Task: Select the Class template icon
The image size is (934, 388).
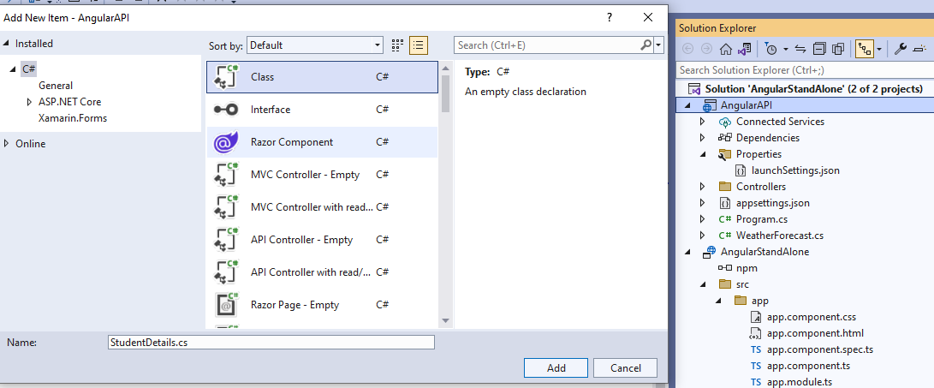Action: pos(226,77)
